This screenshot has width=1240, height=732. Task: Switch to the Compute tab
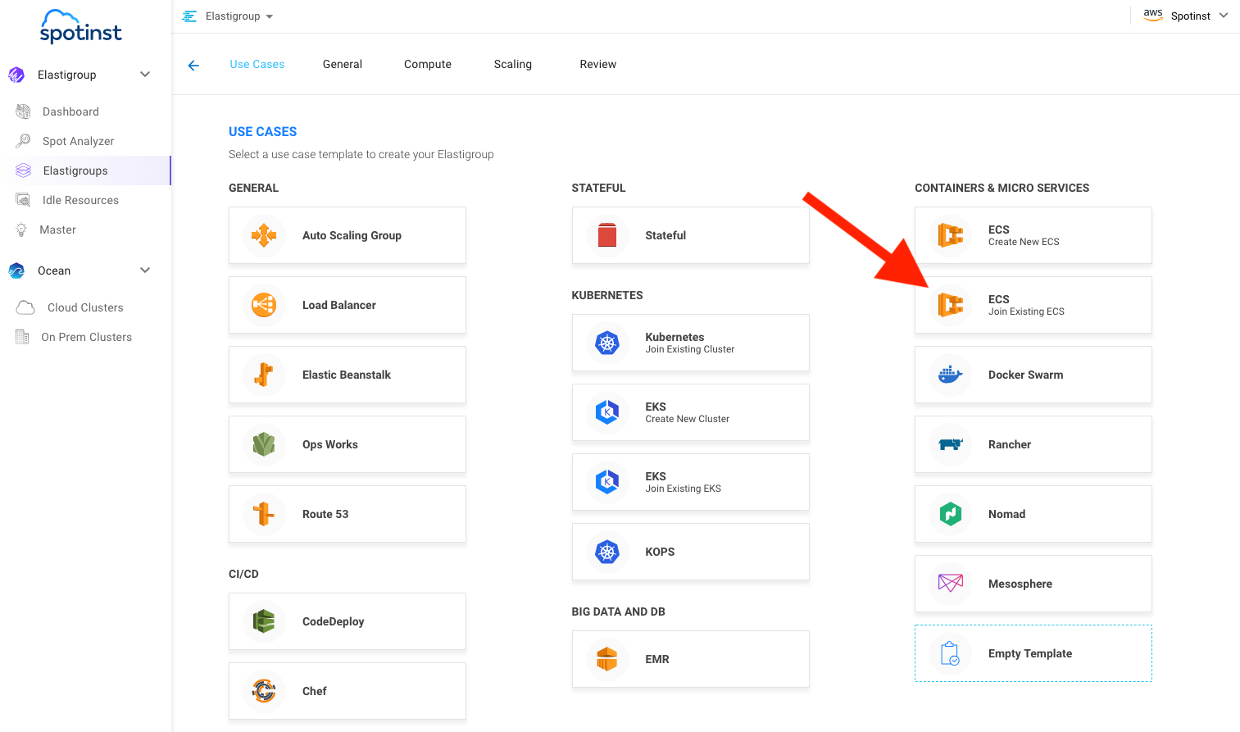point(427,64)
